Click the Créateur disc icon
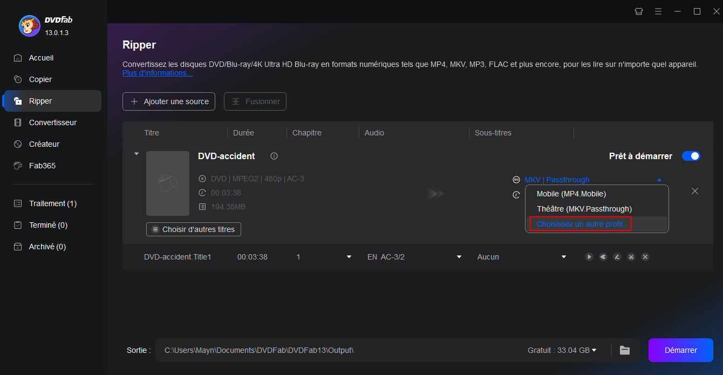The image size is (723, 375). tap(18, 144)
